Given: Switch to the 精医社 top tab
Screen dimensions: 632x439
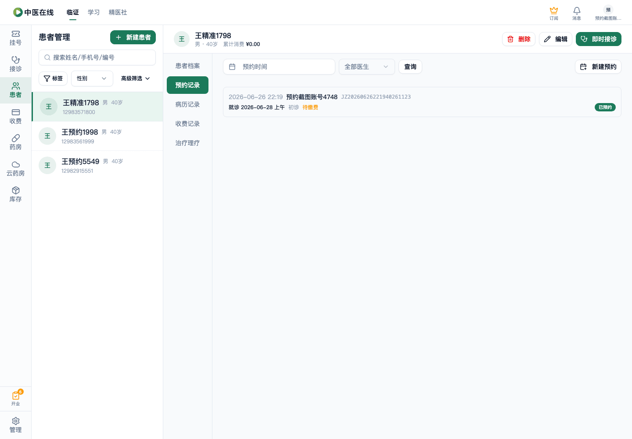Looking at the screenshot, I should [x=118, y=12].
